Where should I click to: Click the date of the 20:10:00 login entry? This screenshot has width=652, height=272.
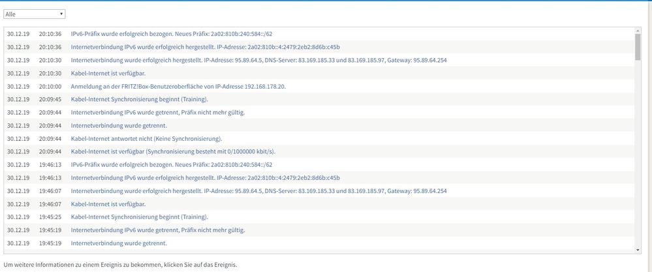pos(18,86)
